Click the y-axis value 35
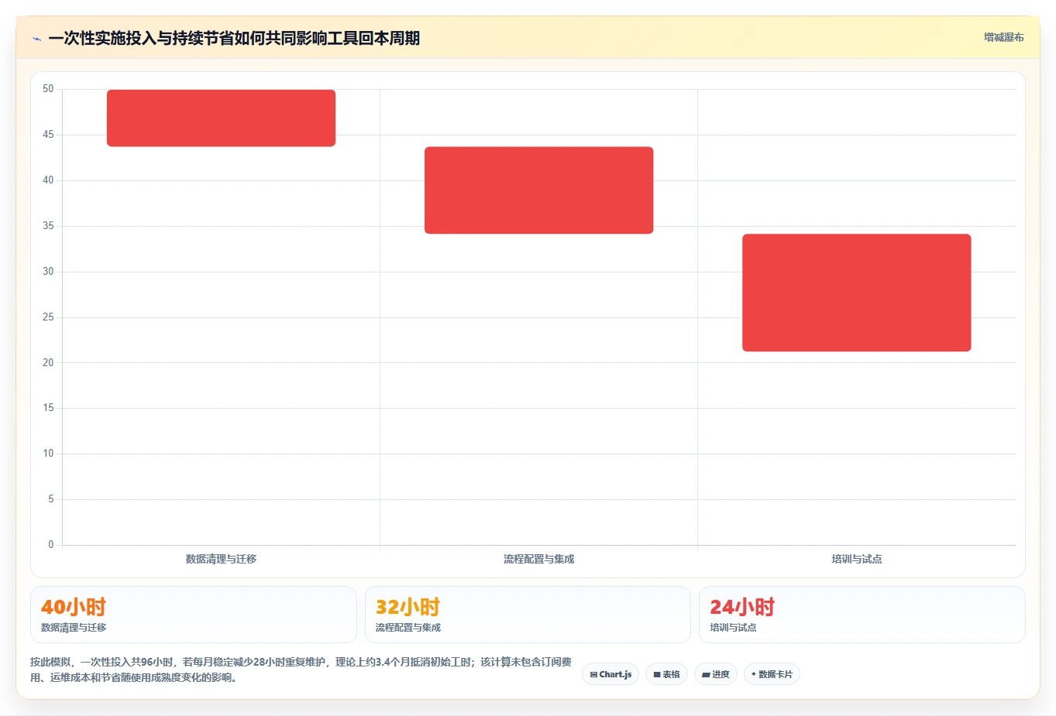The height and width of the screenshot is (716, 1056). tap(48, 226)
